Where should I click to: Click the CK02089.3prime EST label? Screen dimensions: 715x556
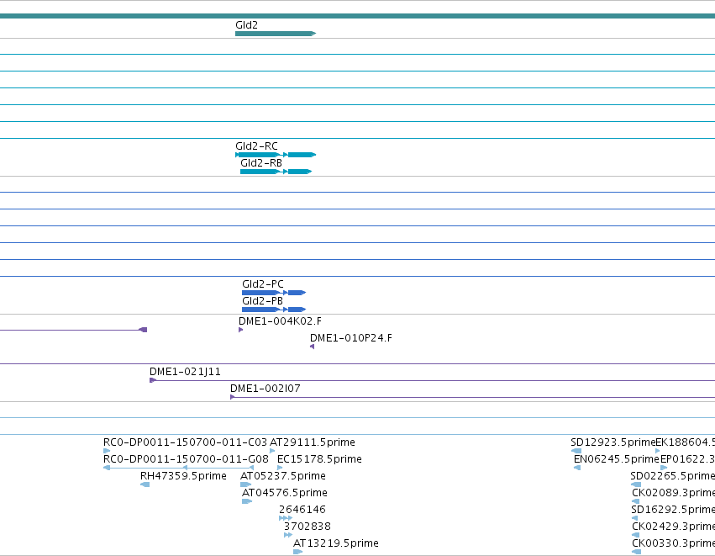point(674,493)
